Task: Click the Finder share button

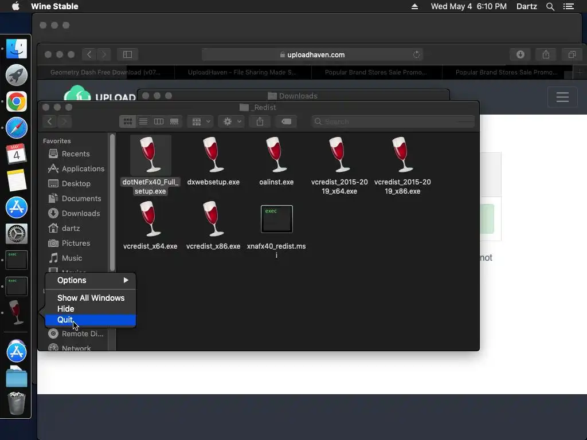Action: tap(260, 121)
